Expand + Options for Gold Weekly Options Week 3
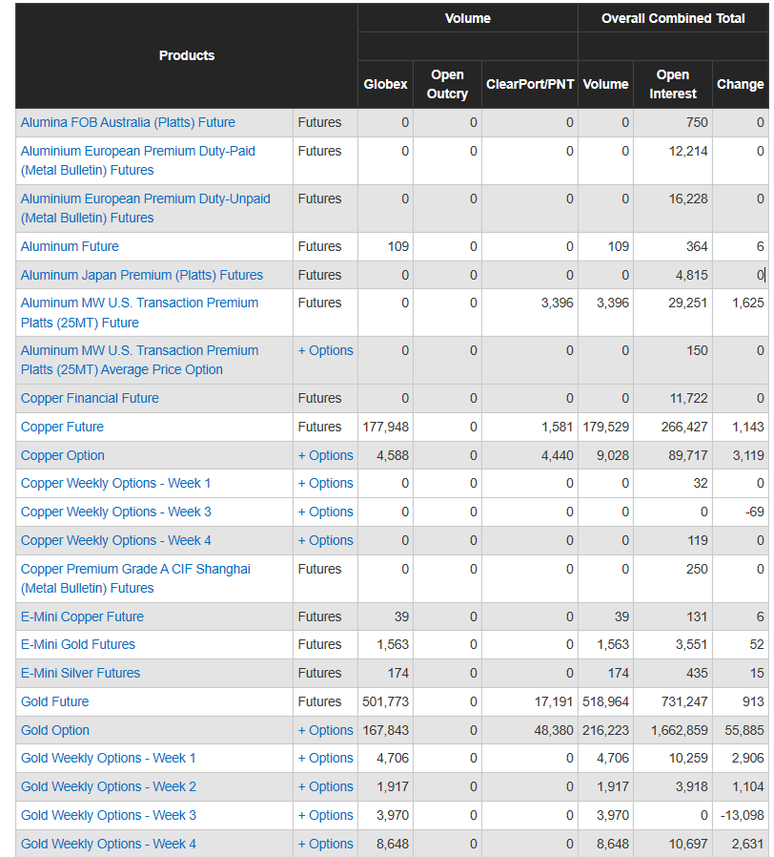 [x=325, y=815]
